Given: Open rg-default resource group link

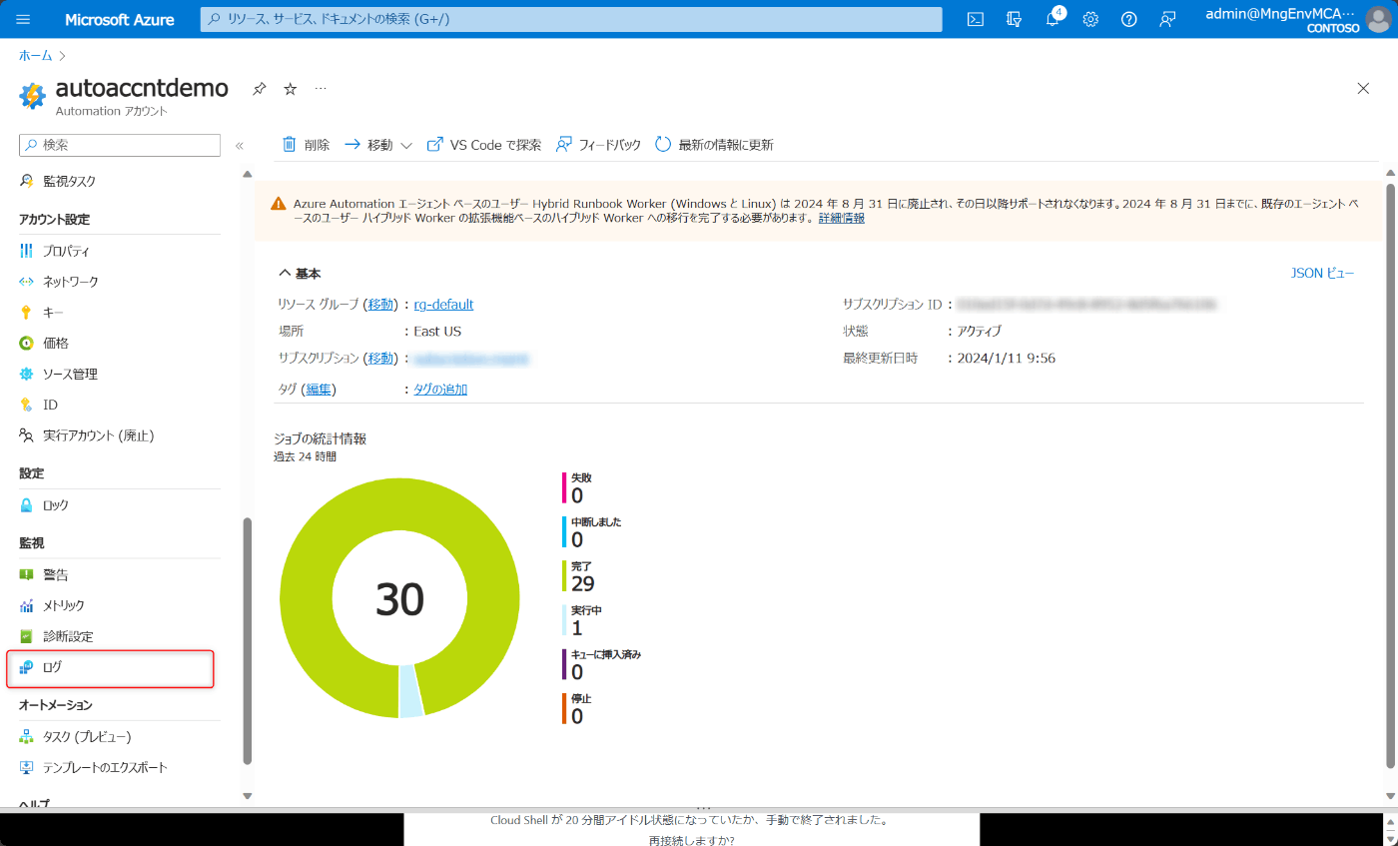Looking at the screenshot, I should coord(443,305).
